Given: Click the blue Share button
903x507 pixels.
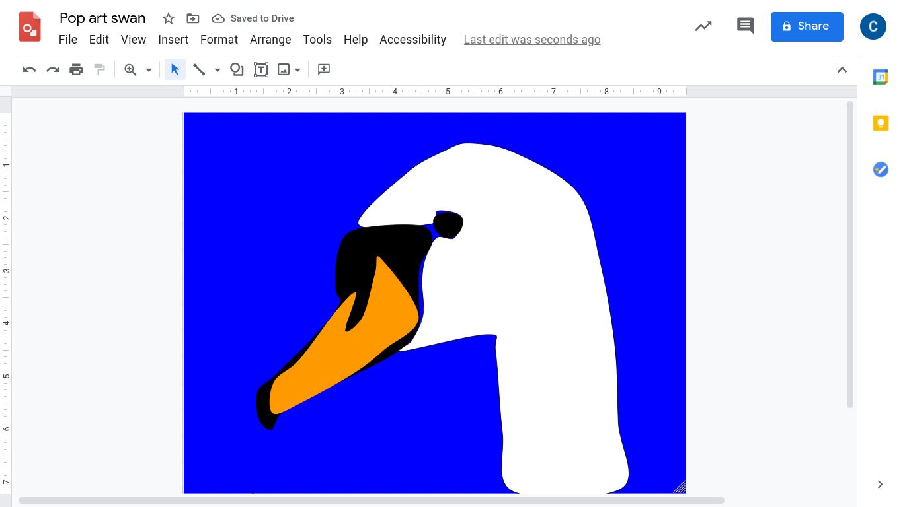Looking at the screenshot, I should (806, 26).
